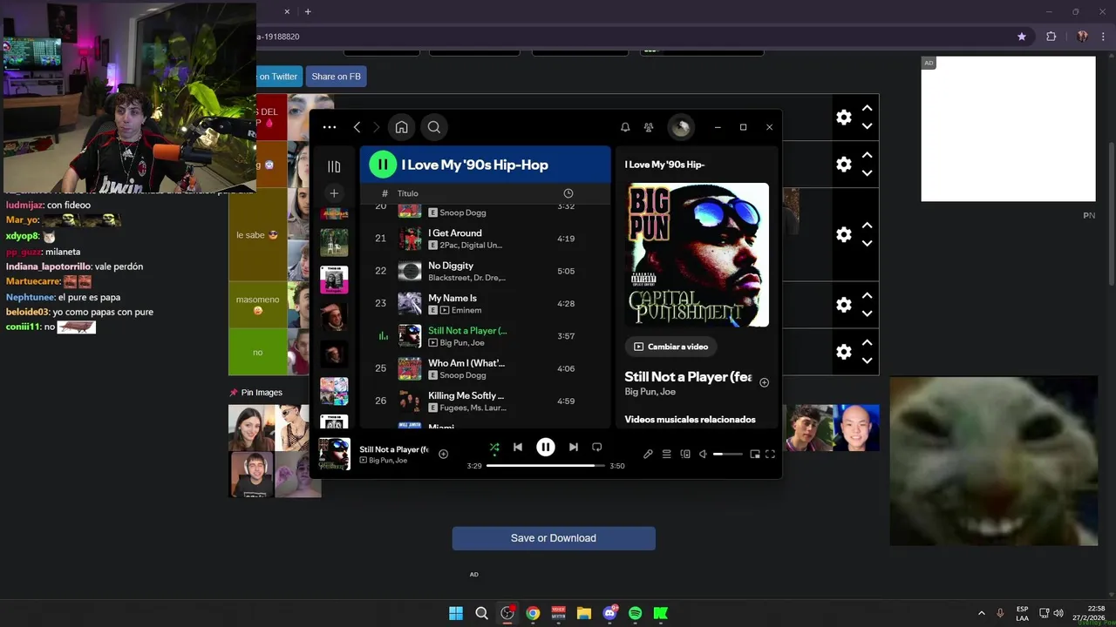Pause playback in bottom player bar
Screen dimensions: 1116x627
pyautogui.click(x=546, y=447)
